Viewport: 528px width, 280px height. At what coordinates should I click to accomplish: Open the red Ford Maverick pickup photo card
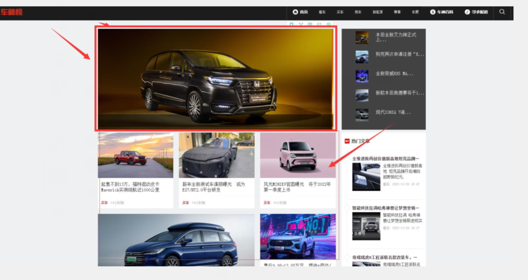(x=136, y=155)
